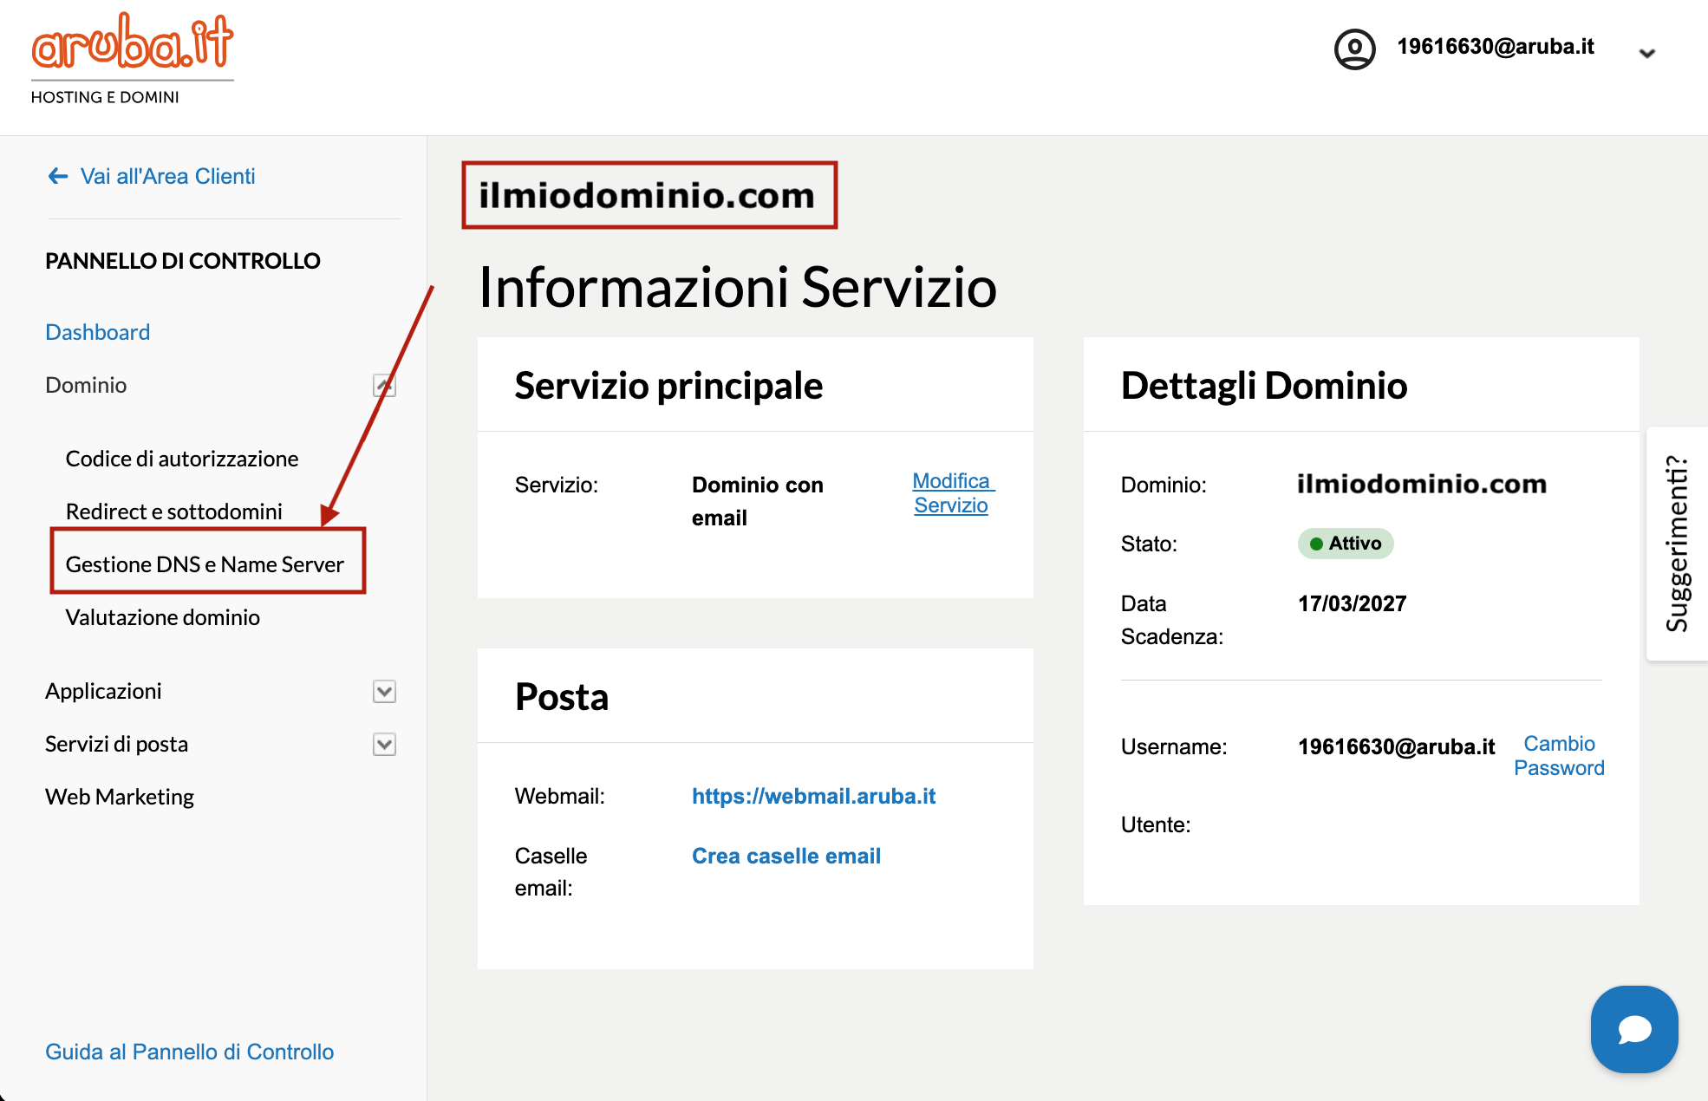1708x1101 pixels.
Task: Expand the account dropdown chevron
Action: 1647,53
